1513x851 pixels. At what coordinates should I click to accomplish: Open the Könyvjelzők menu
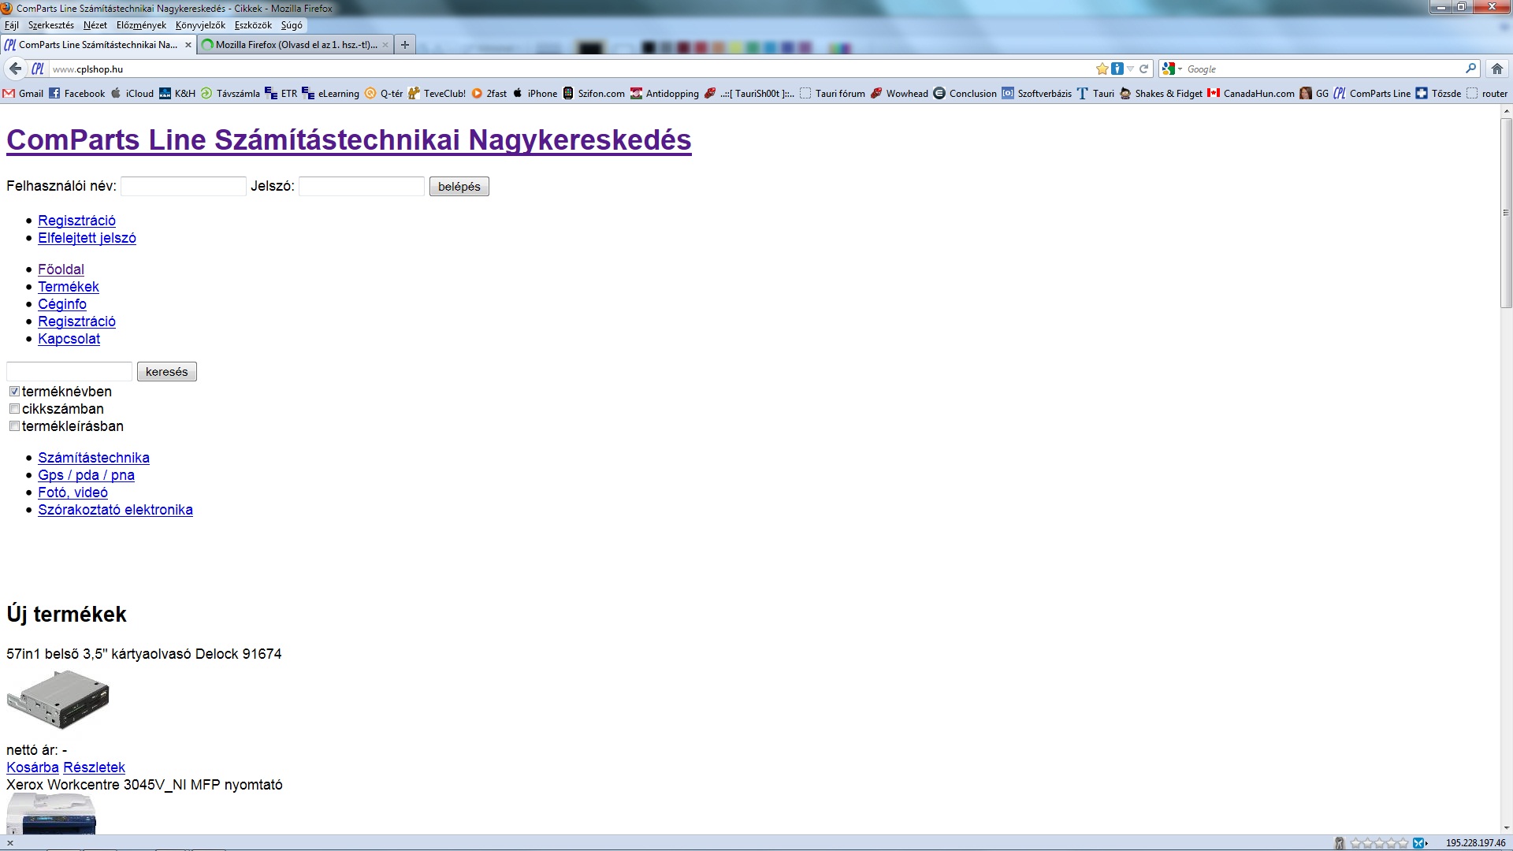click(200, 25)
